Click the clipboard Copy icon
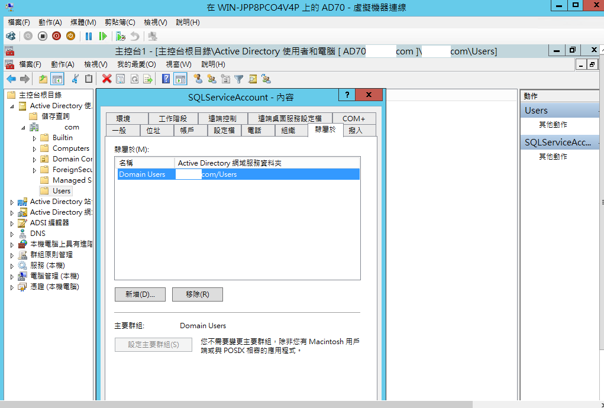The height and width of the screenshot is (408, 604). pos(89,79)
